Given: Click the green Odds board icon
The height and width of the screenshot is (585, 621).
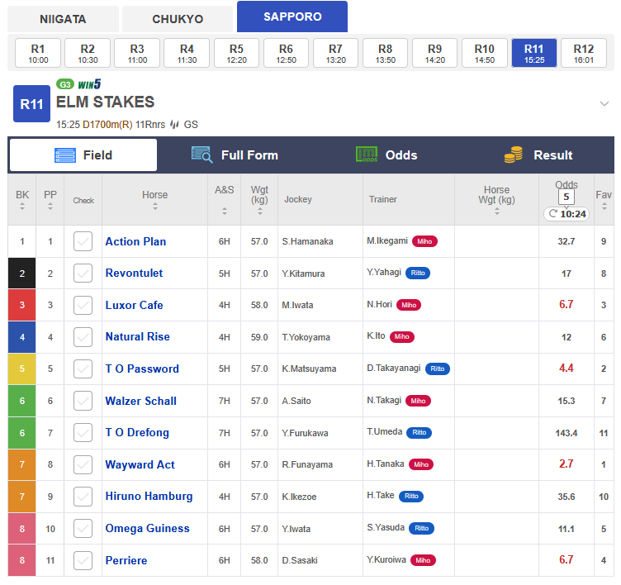Looking at the screenshot, I should point(367,155).
